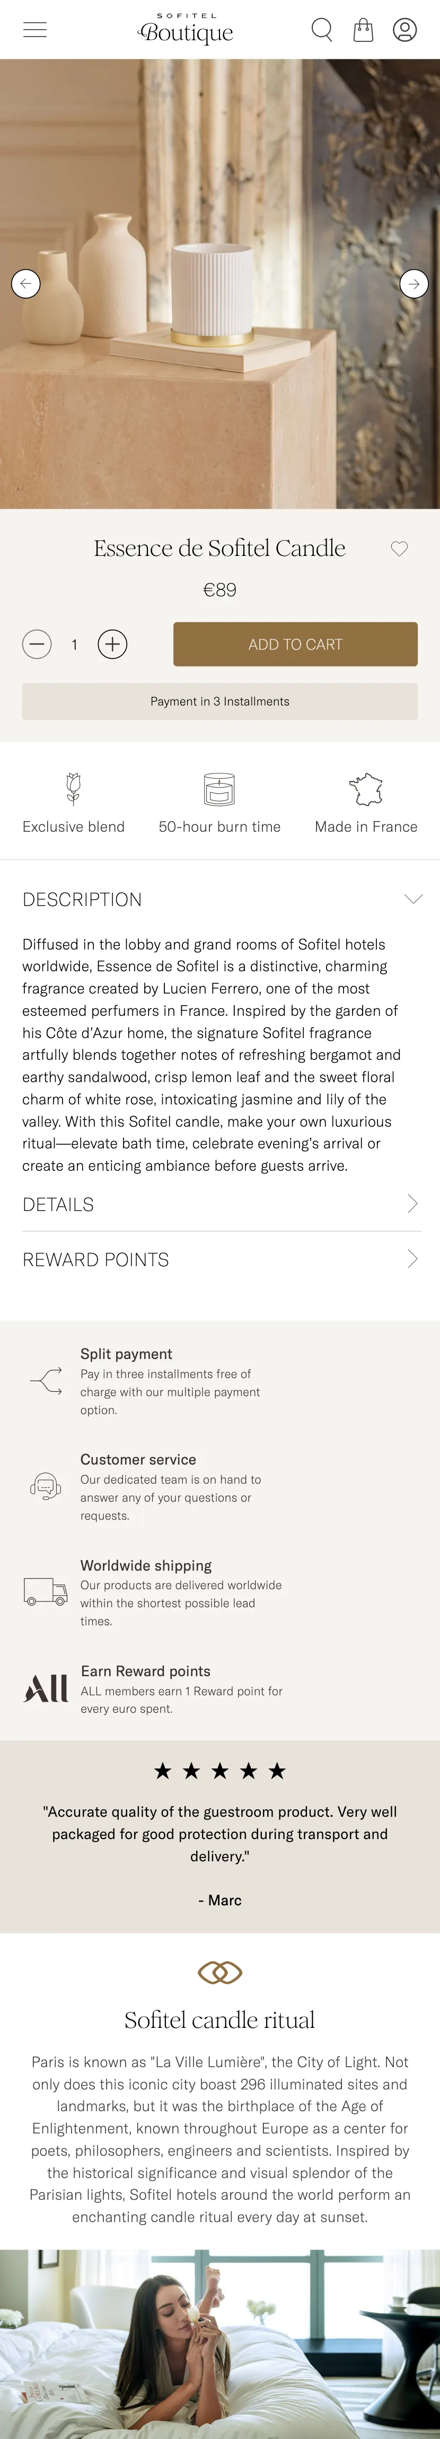Go to Sofitel Boutique home logo

(x=186, y=30)
